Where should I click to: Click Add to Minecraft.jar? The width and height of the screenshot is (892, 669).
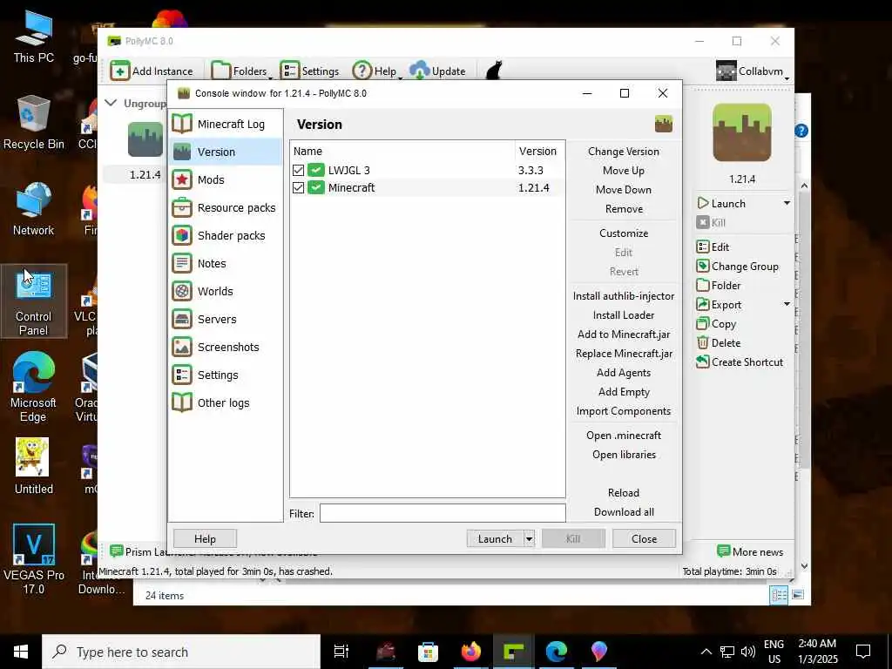tap(624, 334)
